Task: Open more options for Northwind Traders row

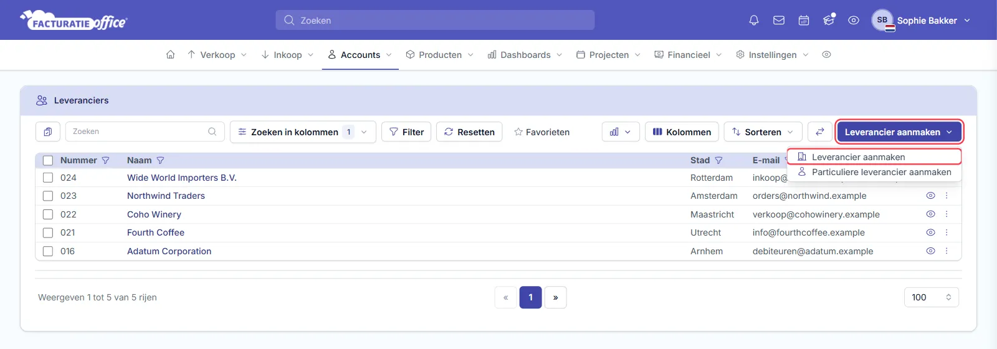Action: tap(947, 196)
